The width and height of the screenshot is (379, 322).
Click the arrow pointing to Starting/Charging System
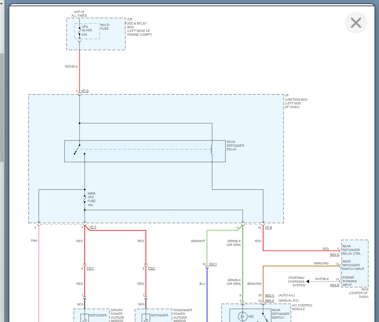(308, 282)
